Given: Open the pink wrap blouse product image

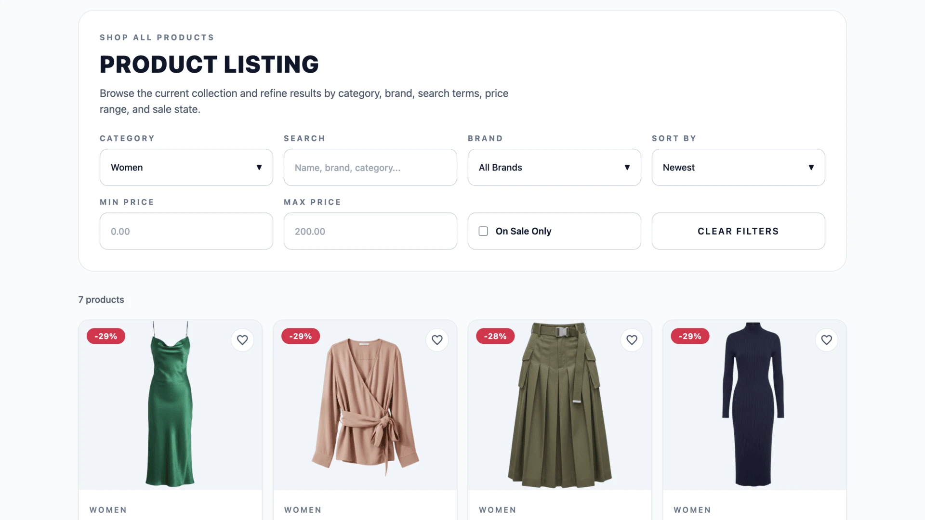Looking at the screenshot, I should click(365, 405).
